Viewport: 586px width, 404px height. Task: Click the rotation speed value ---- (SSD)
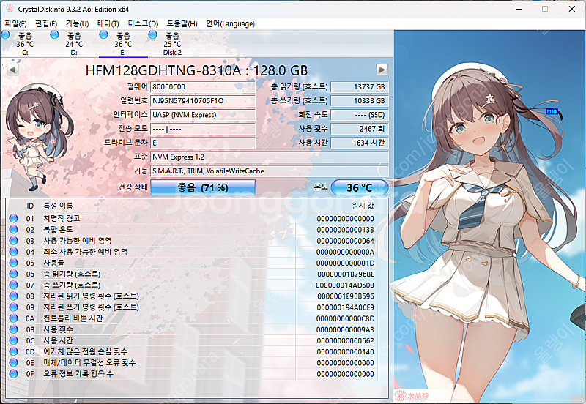pos(360,115)
